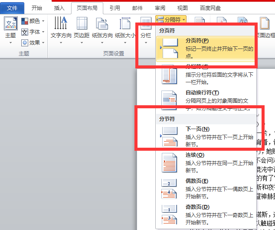Image resolution: width=275 pixels, height=230 pixels.
Task: Click the 文字方向 text direction icon
Action: pos(61,23)
